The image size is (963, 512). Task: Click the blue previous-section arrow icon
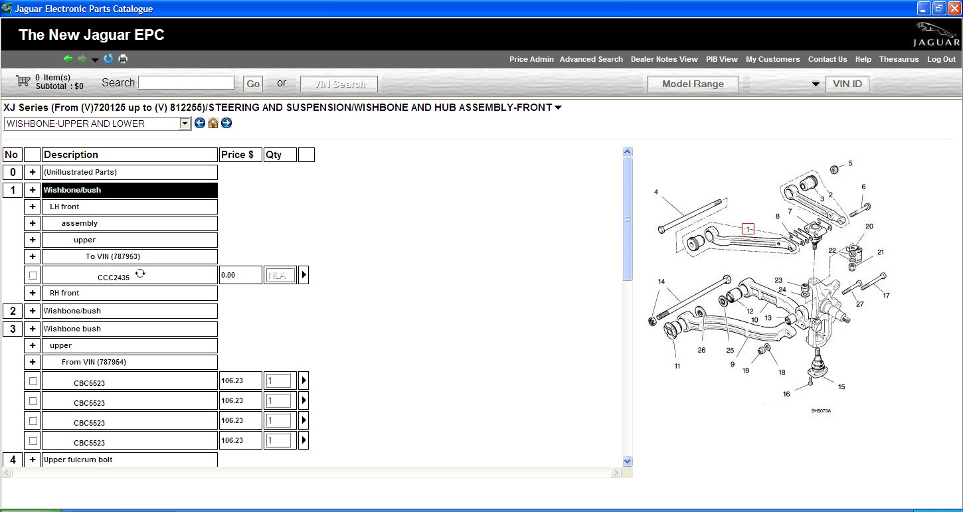pyautogui.click(x=200, y=123)
